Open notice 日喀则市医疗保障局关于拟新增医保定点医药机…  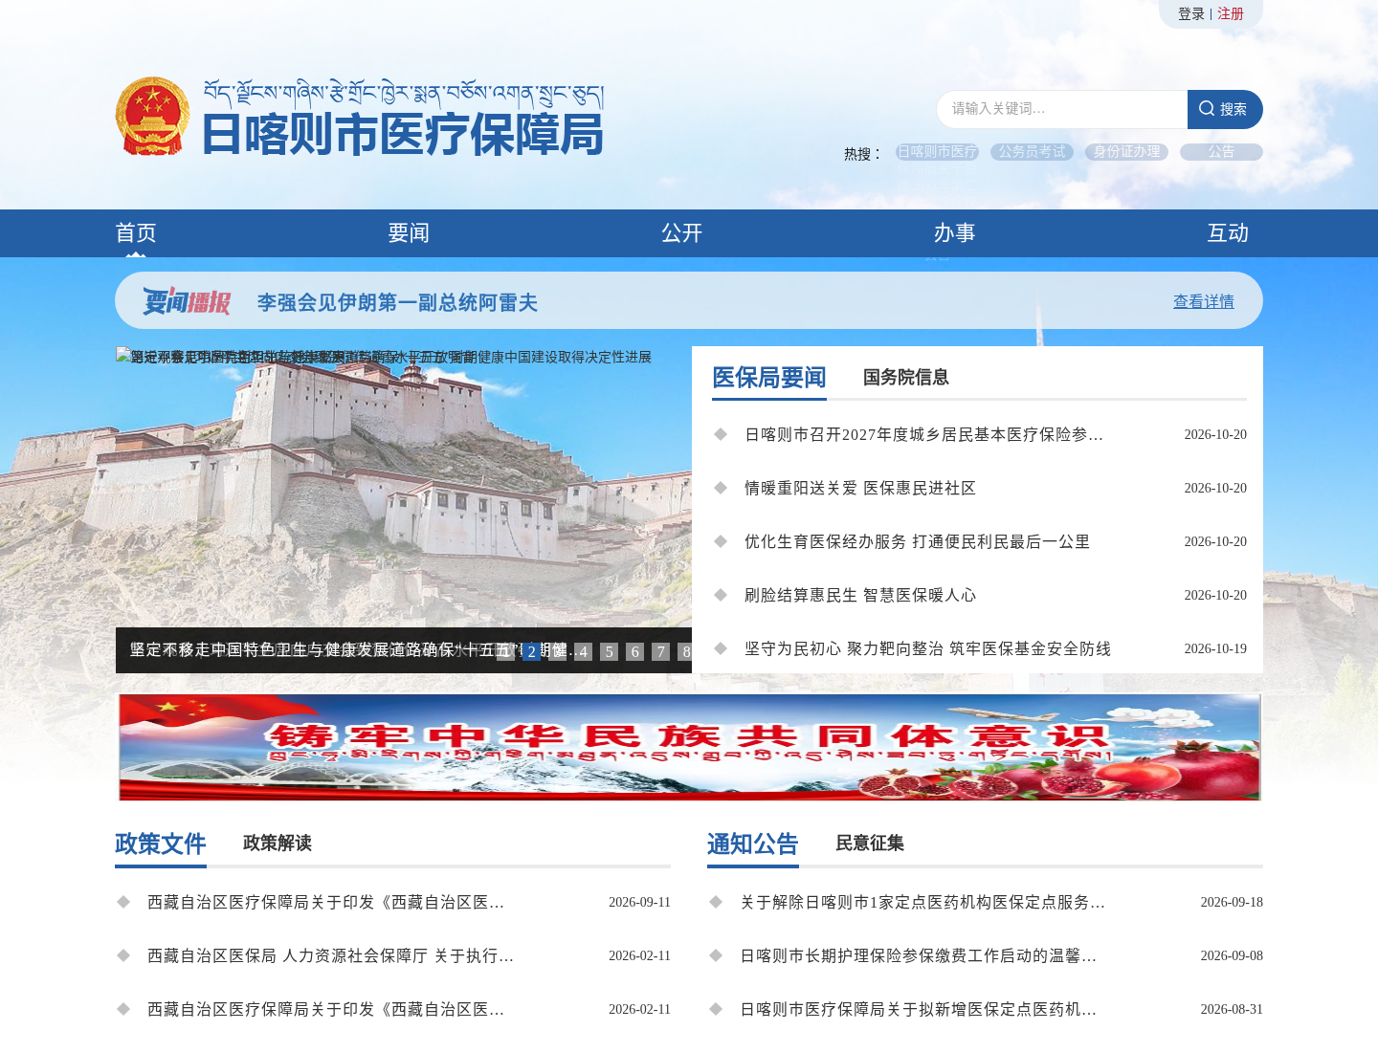pyautogui.click(x=919, y=1009)
